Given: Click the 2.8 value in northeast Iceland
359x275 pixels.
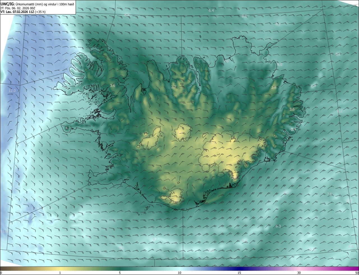Looking at the screenshot, I should pos(274,88).
